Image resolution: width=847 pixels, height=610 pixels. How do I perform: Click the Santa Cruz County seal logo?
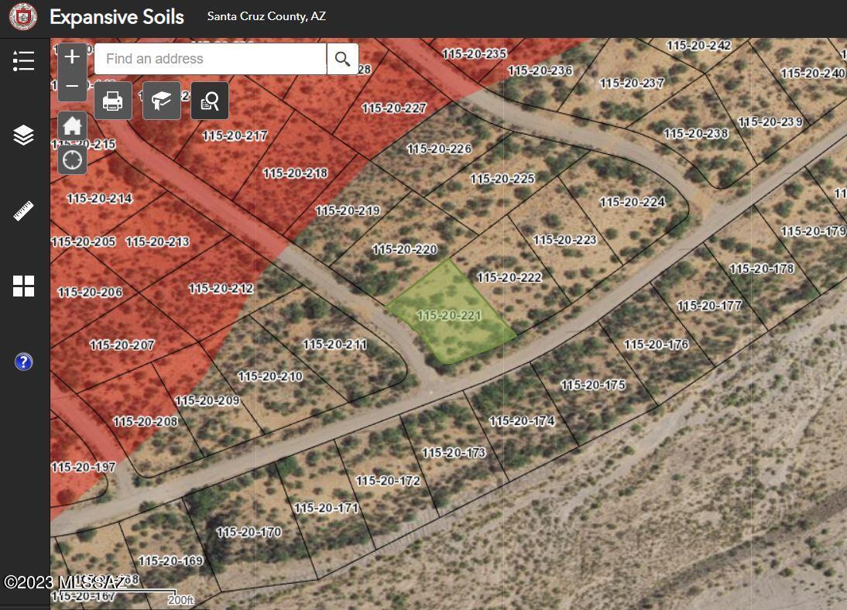point(22,17)
